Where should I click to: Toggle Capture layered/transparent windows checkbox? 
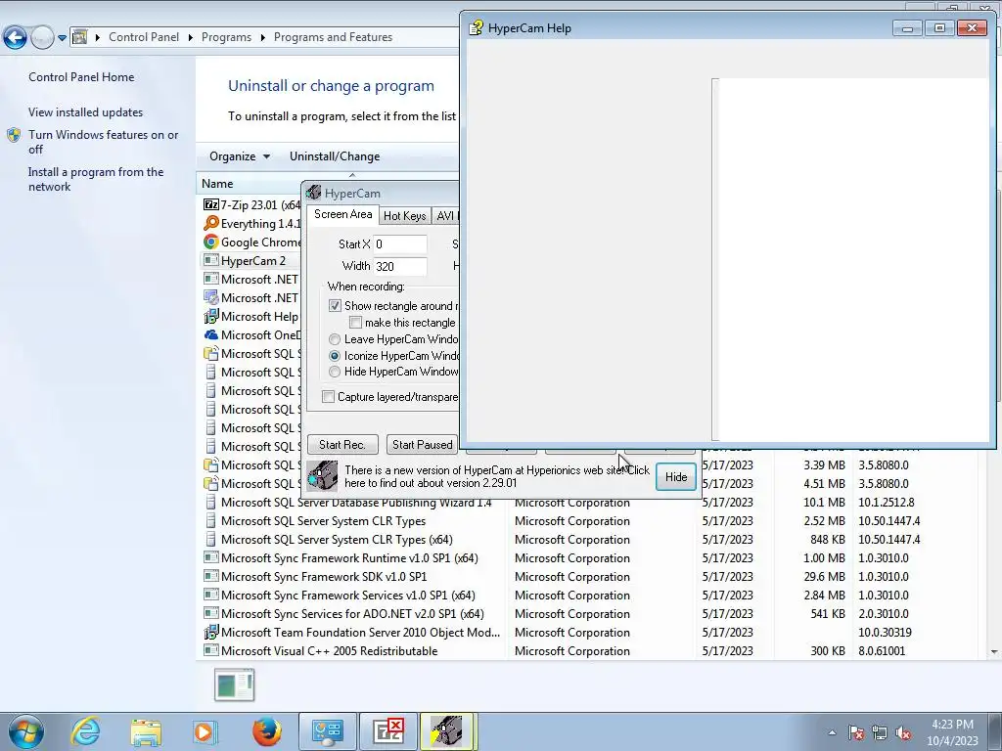328,397
